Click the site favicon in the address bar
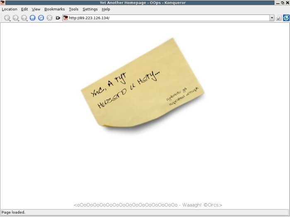This screenshot has width=290, height=217. 65,18
